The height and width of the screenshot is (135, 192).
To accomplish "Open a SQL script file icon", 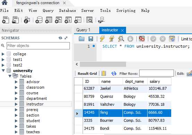I will (15, 20).
